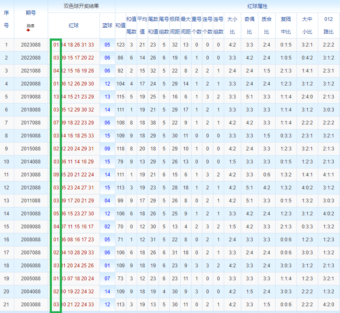Click the 奇偶比 column header
Screen dimensions: 340x313
coord(250,26)
